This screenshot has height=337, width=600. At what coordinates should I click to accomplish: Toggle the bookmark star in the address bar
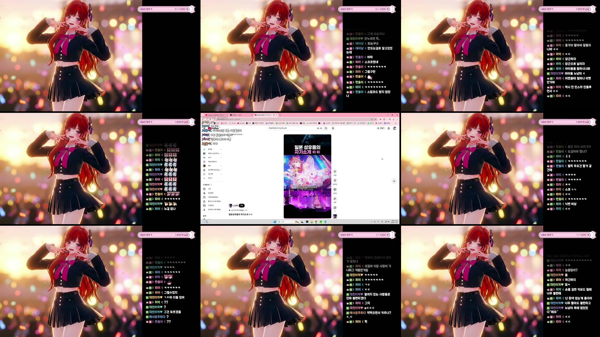click(376, 119)
